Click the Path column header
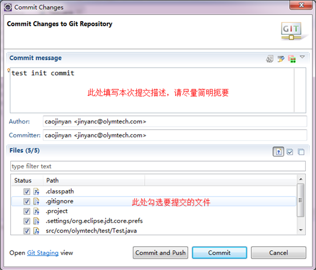The height and width of the screenshot is (270, 316). click(94, 181)
